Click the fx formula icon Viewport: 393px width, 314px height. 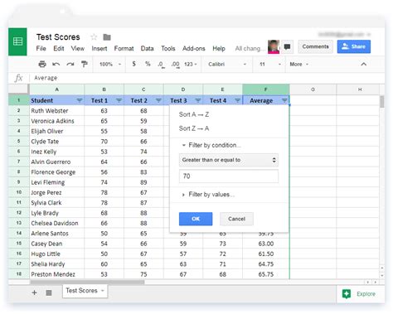[18, 78]
